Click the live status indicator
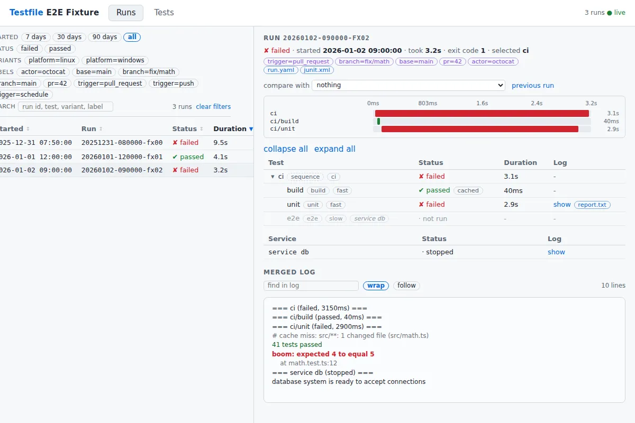The height and width of the screenshot is (423, 635). coord(616,13)
